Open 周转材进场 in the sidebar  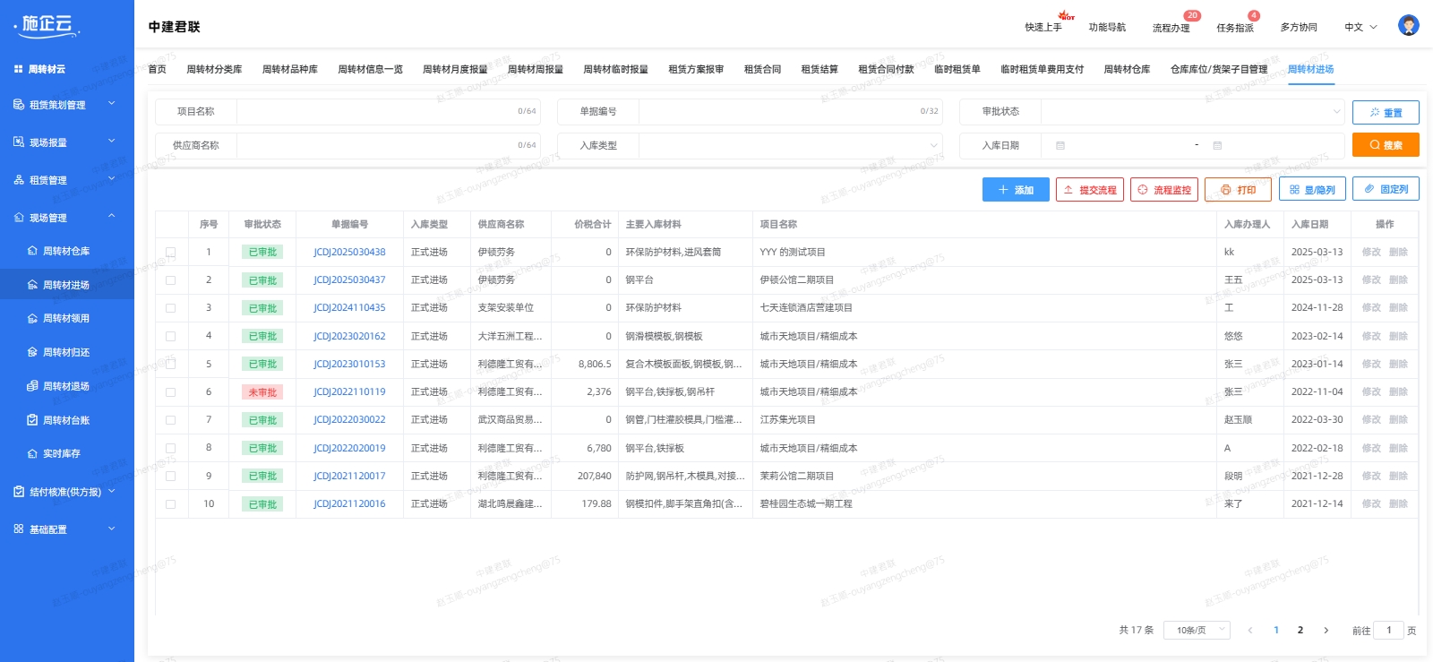click(x=67, y=285)
